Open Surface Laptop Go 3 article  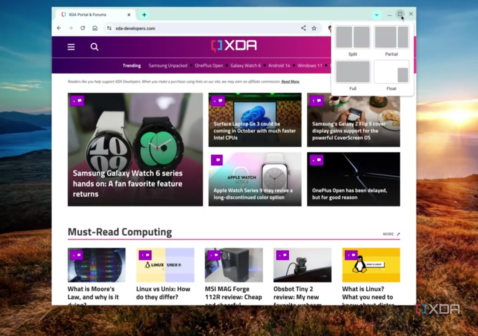[255, 120]
